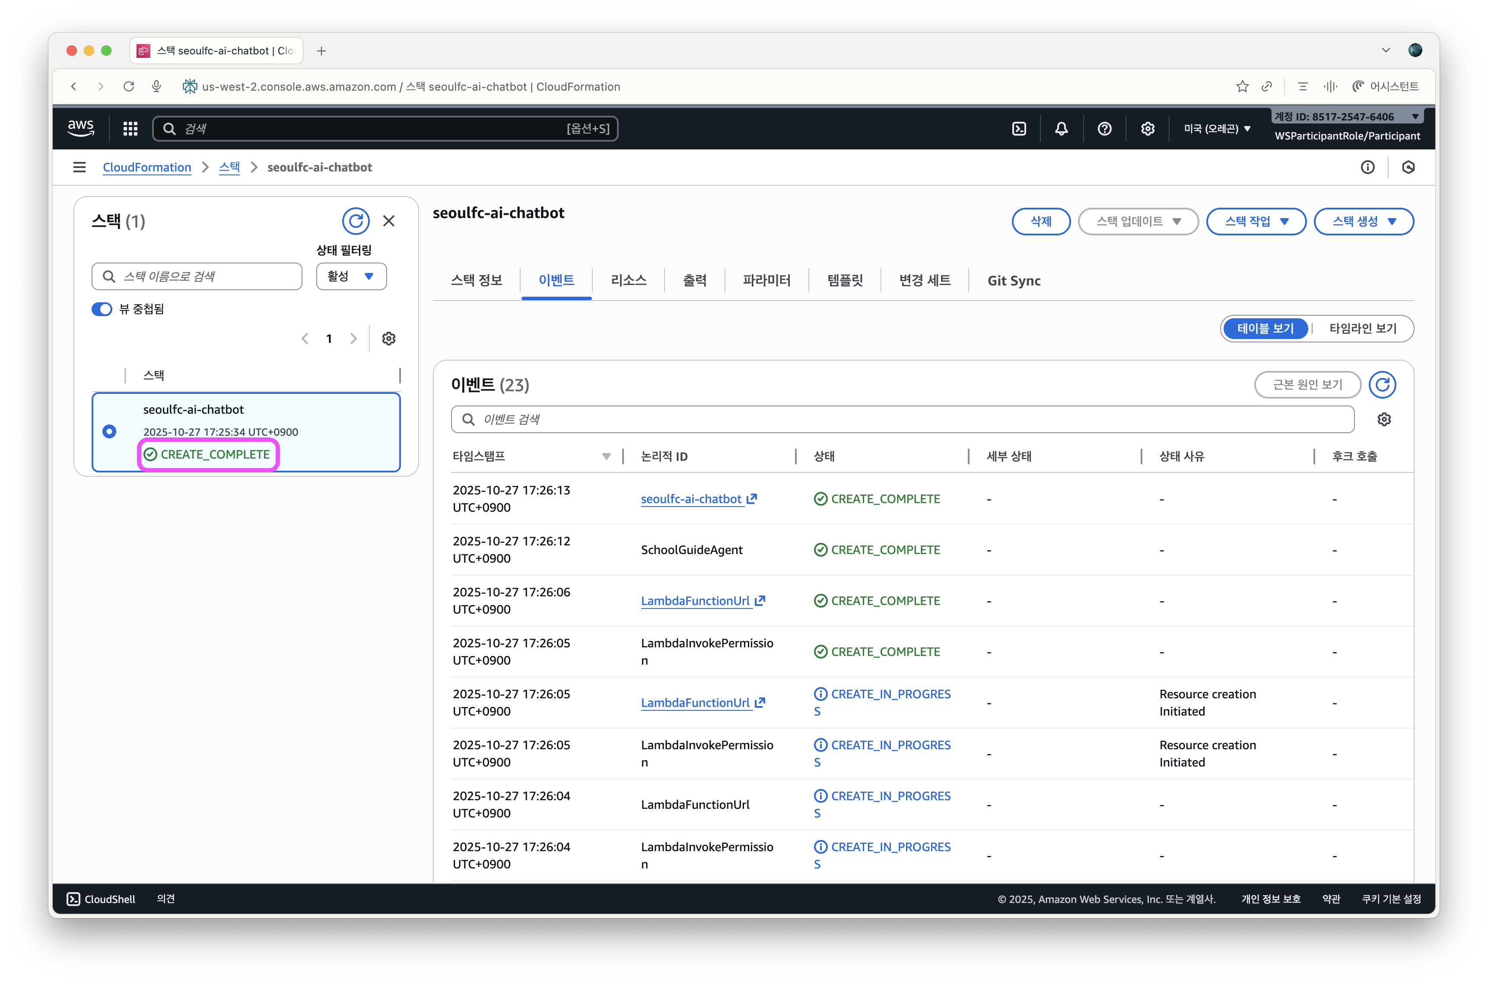Switch to timeline view
Image resolution: width=1488 pixels, height=982 pixels.
[x=1363, y=329]
